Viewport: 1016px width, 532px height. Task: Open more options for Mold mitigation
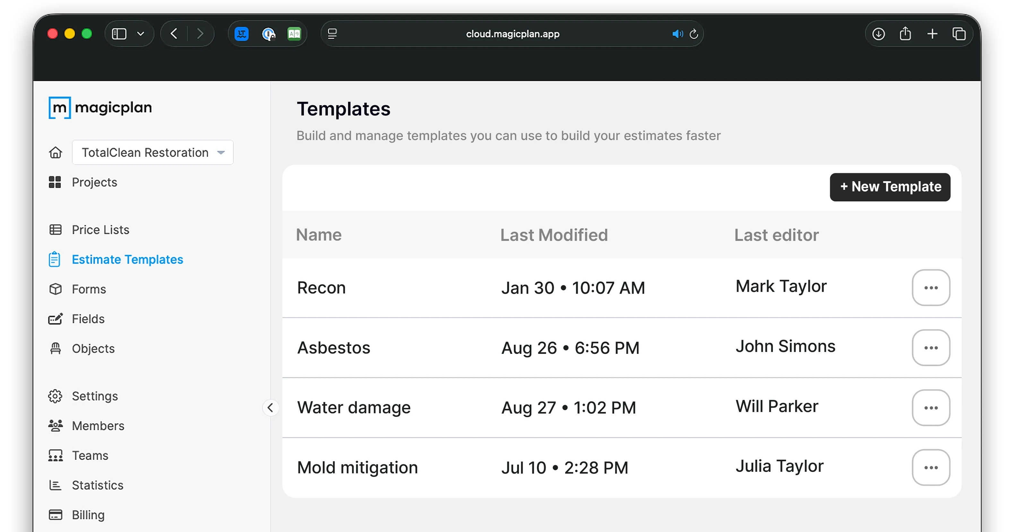tap(931, 468)
